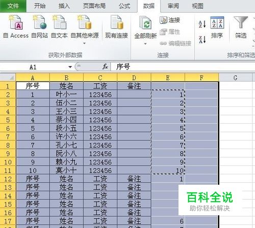Select column B header
Screen dimensions: 255x228
click(x=66, y=77)
